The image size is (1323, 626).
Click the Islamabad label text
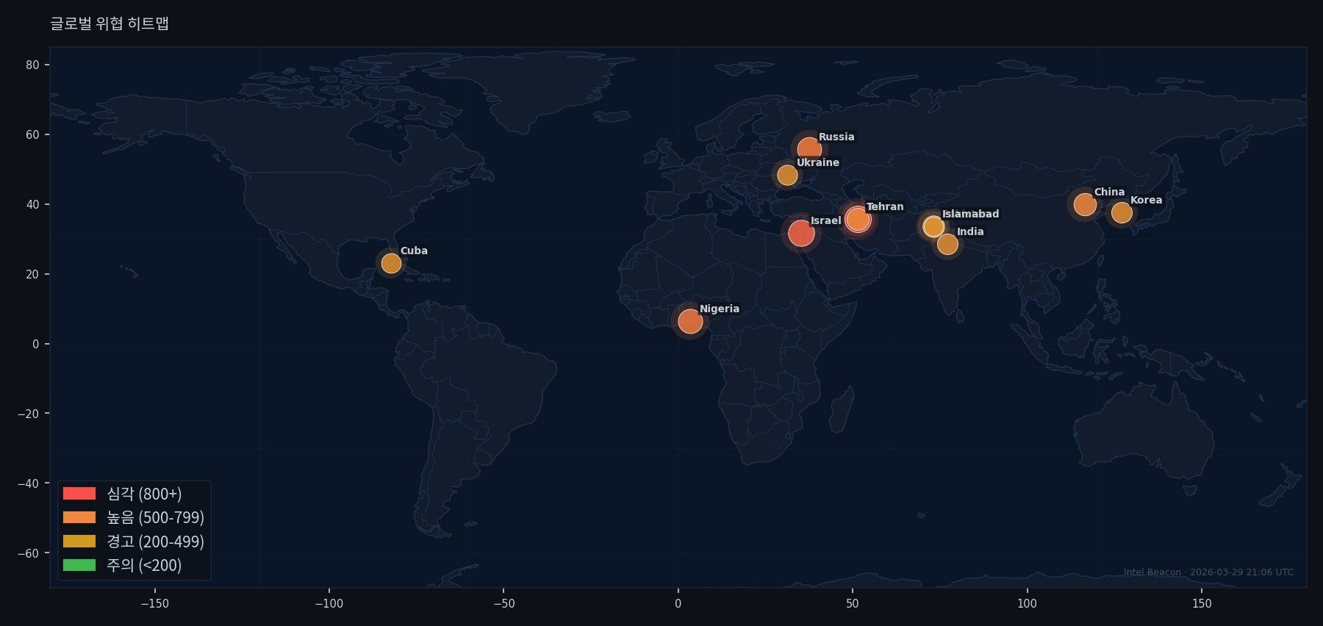tap(970, 214)
